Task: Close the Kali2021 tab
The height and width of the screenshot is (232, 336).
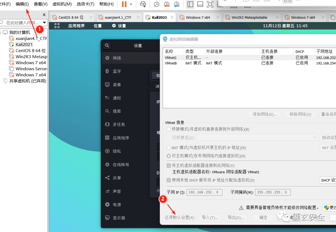Action: click(x=172, y=17)
